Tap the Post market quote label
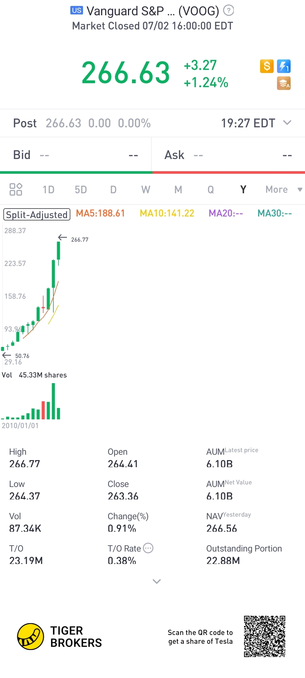 point(25,123)
